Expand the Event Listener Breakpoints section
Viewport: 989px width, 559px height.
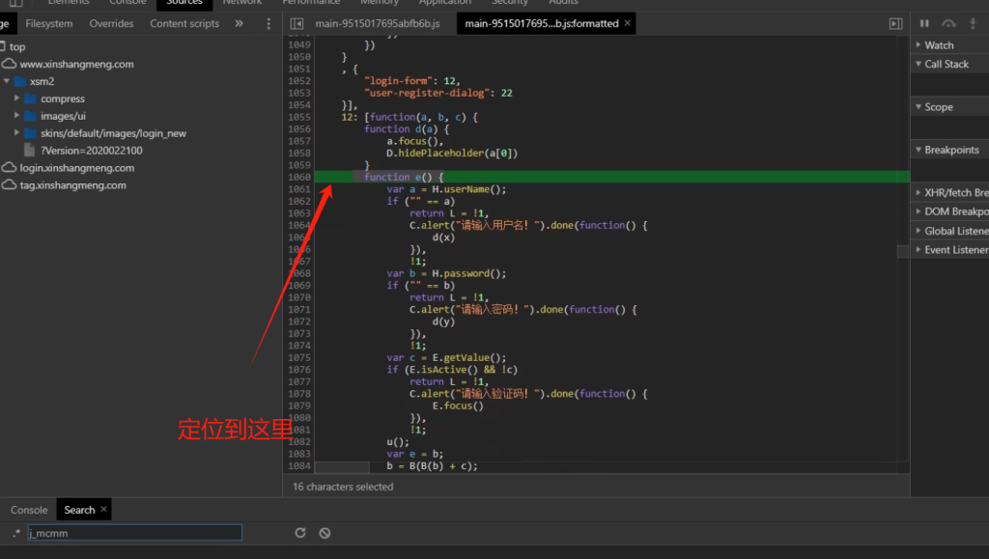click(918, 249)
